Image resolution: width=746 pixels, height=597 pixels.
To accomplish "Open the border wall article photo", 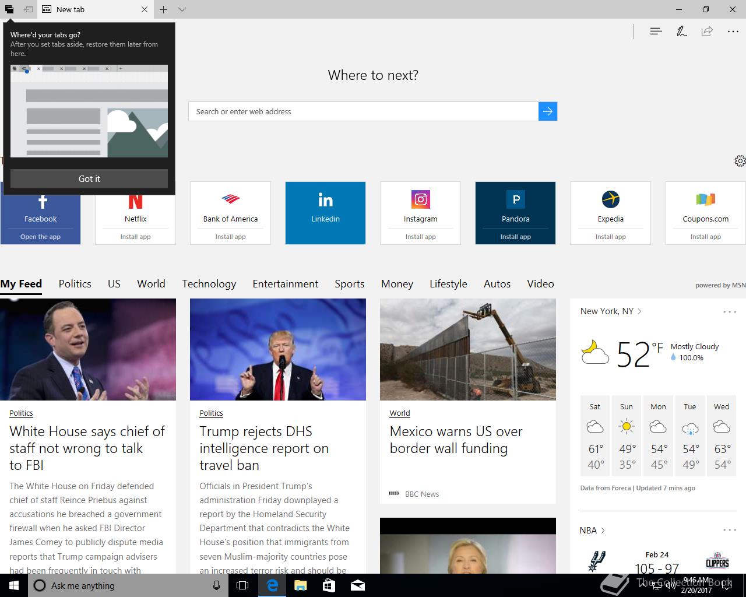I will 468,349.
